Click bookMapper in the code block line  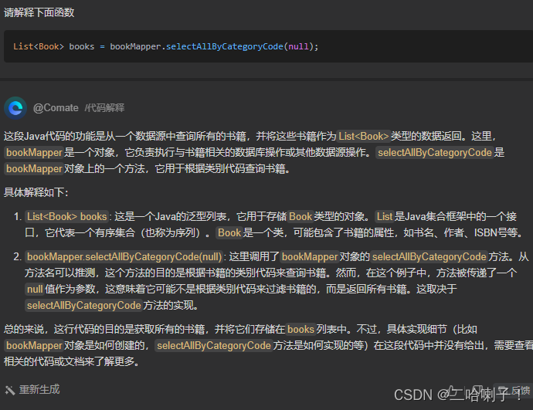pos(135,46)
